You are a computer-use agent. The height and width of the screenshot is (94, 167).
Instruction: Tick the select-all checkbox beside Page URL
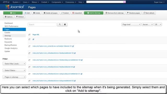click(x=29, y=35)
